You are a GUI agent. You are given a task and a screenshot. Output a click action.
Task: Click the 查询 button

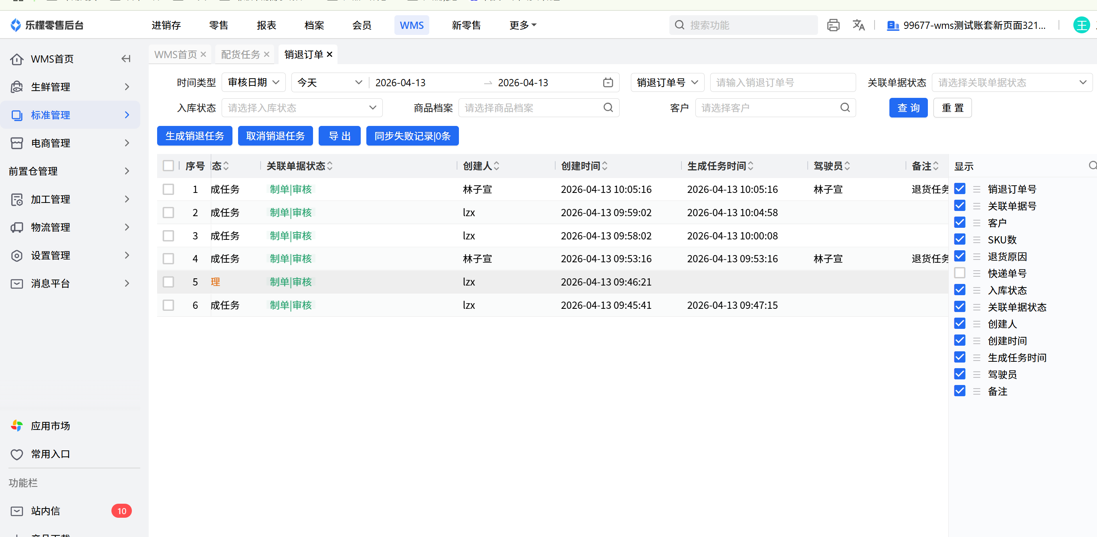coord(908,108)
